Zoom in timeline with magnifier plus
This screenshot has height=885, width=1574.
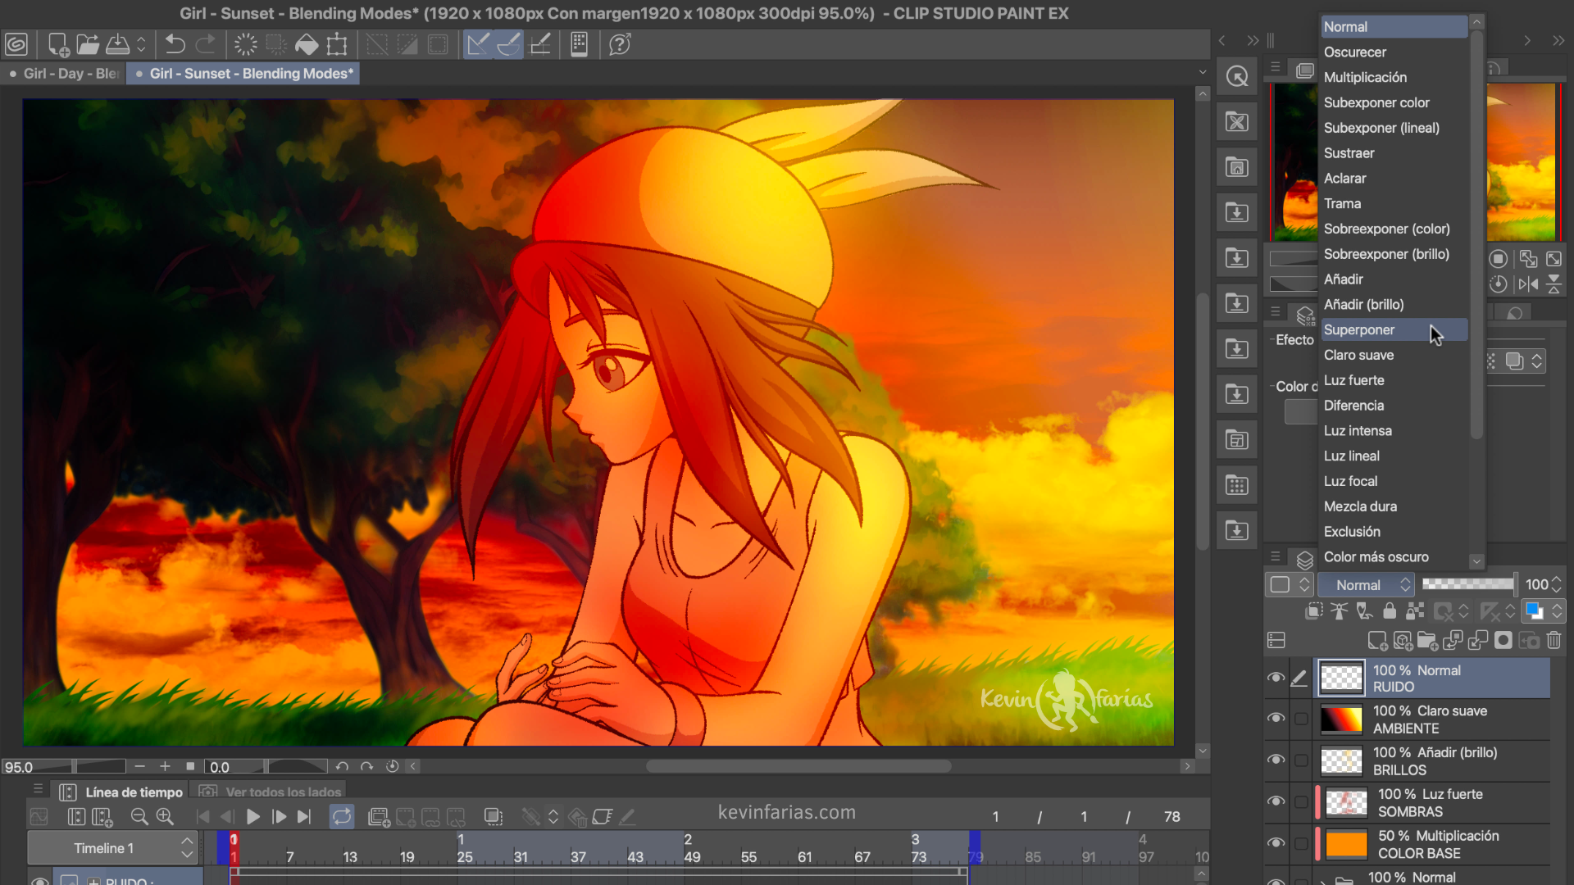point(165,817)
